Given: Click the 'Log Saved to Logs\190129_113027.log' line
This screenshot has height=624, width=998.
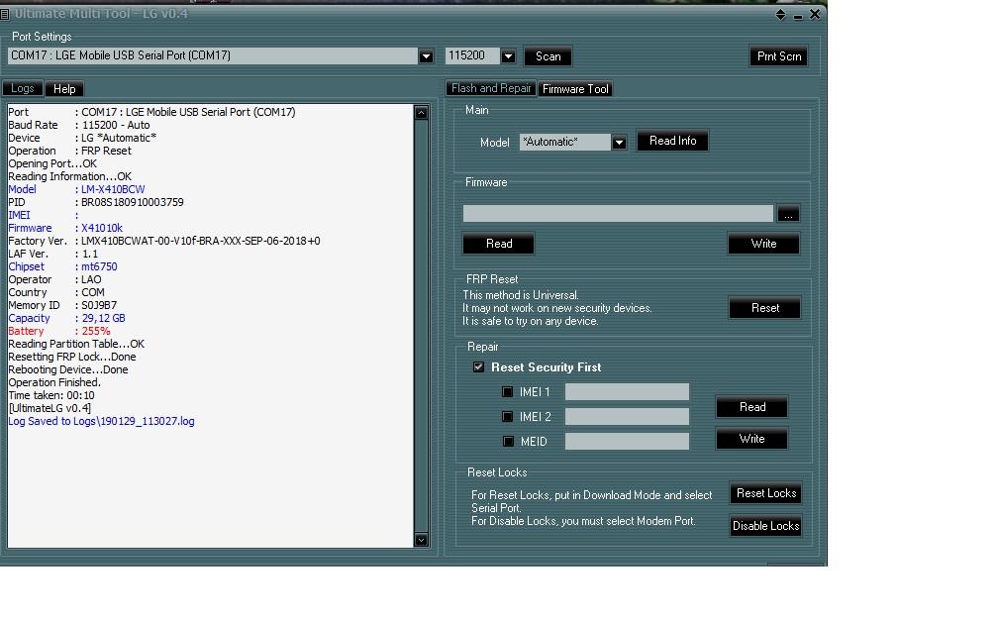Looking at the screenshot, I should point(101,422).
